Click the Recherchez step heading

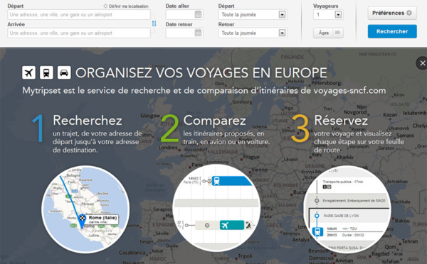coord(88,121)
